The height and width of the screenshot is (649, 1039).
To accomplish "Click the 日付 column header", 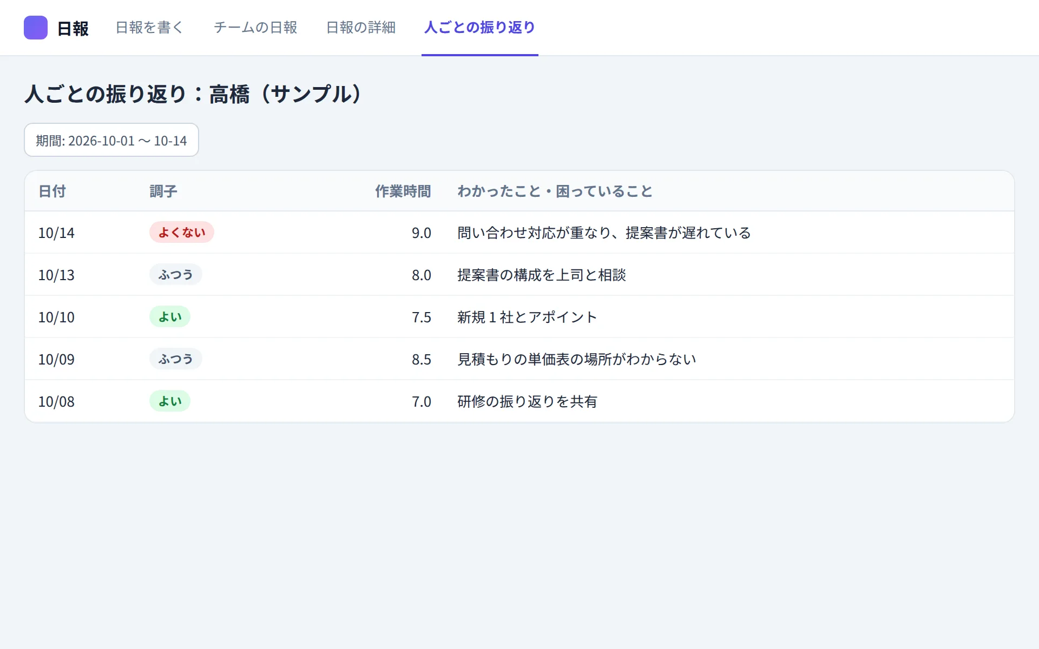I will 52,191.
